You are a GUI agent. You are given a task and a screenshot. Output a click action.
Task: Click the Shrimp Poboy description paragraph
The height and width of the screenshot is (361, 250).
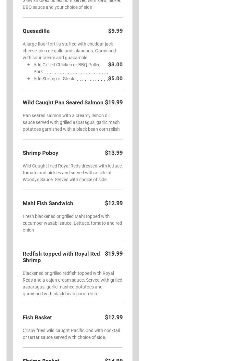(x=72, y=173)
